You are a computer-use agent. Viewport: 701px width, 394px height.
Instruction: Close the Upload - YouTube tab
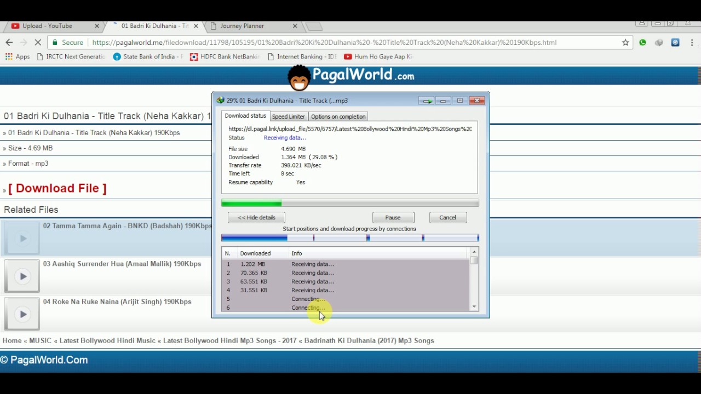97,26
